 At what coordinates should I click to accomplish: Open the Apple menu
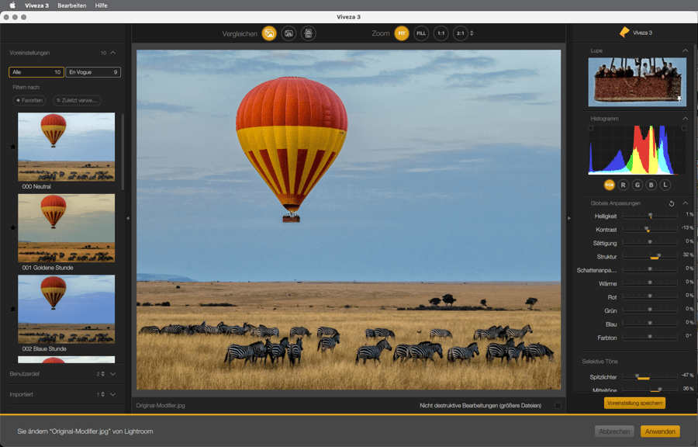[x=12, y=5]
